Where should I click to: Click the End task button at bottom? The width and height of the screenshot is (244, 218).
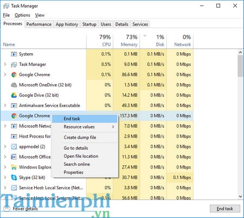tap(225, 209)
